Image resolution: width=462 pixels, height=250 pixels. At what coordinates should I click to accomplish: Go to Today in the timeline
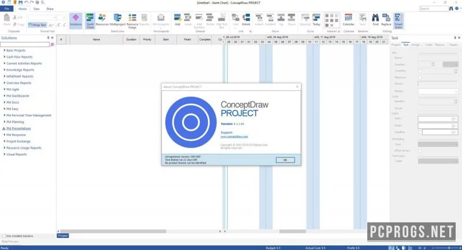click(316, 20)
